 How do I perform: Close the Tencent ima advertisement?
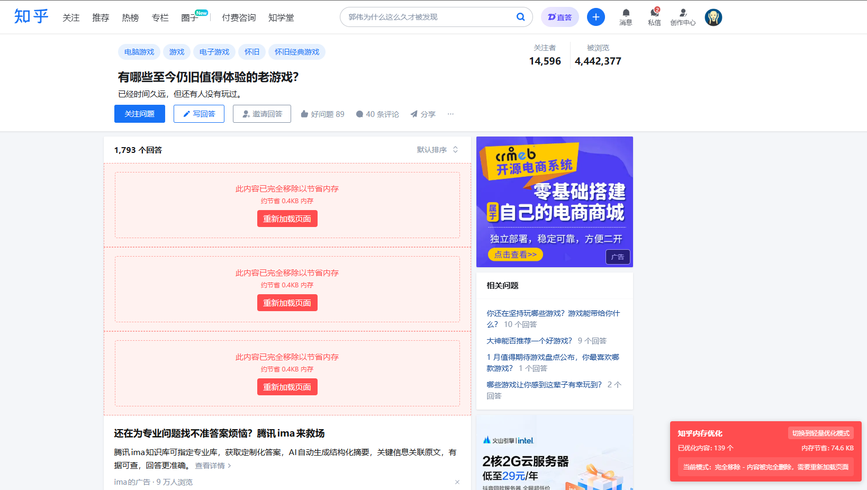pos(457,482)
